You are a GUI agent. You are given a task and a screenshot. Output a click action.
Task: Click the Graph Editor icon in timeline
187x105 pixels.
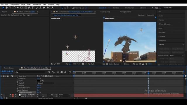(70, 72)
